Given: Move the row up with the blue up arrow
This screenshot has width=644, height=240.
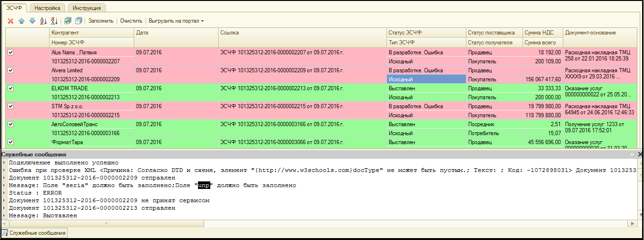Looking at the screenshot, I should [x=21, y=21].
